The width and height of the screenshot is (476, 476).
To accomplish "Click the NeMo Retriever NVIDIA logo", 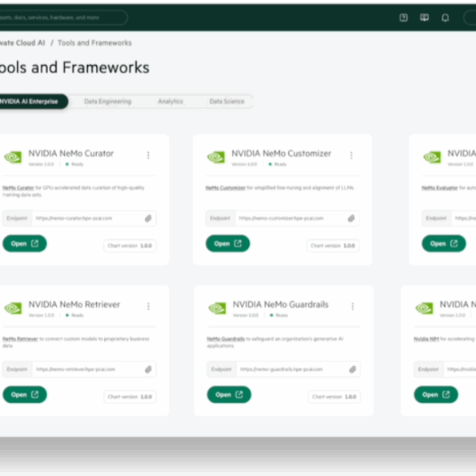I will point(13,308).
